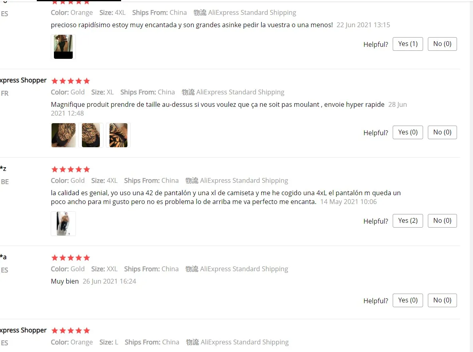Mark Orange 4XL review helpful with Yes (1)
This screenshot has width=473, height=352.
tap(408, 44)
